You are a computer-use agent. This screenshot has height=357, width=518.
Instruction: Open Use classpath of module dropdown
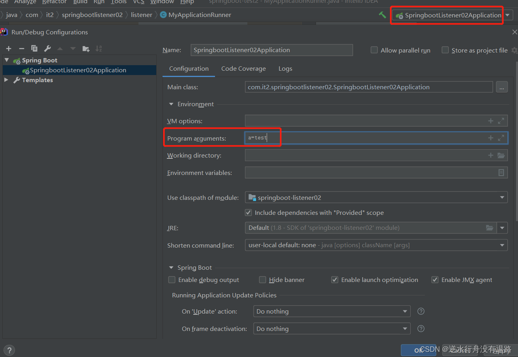(x=376, y=197)
